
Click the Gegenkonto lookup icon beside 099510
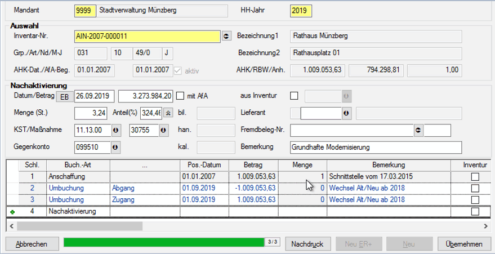116,148
